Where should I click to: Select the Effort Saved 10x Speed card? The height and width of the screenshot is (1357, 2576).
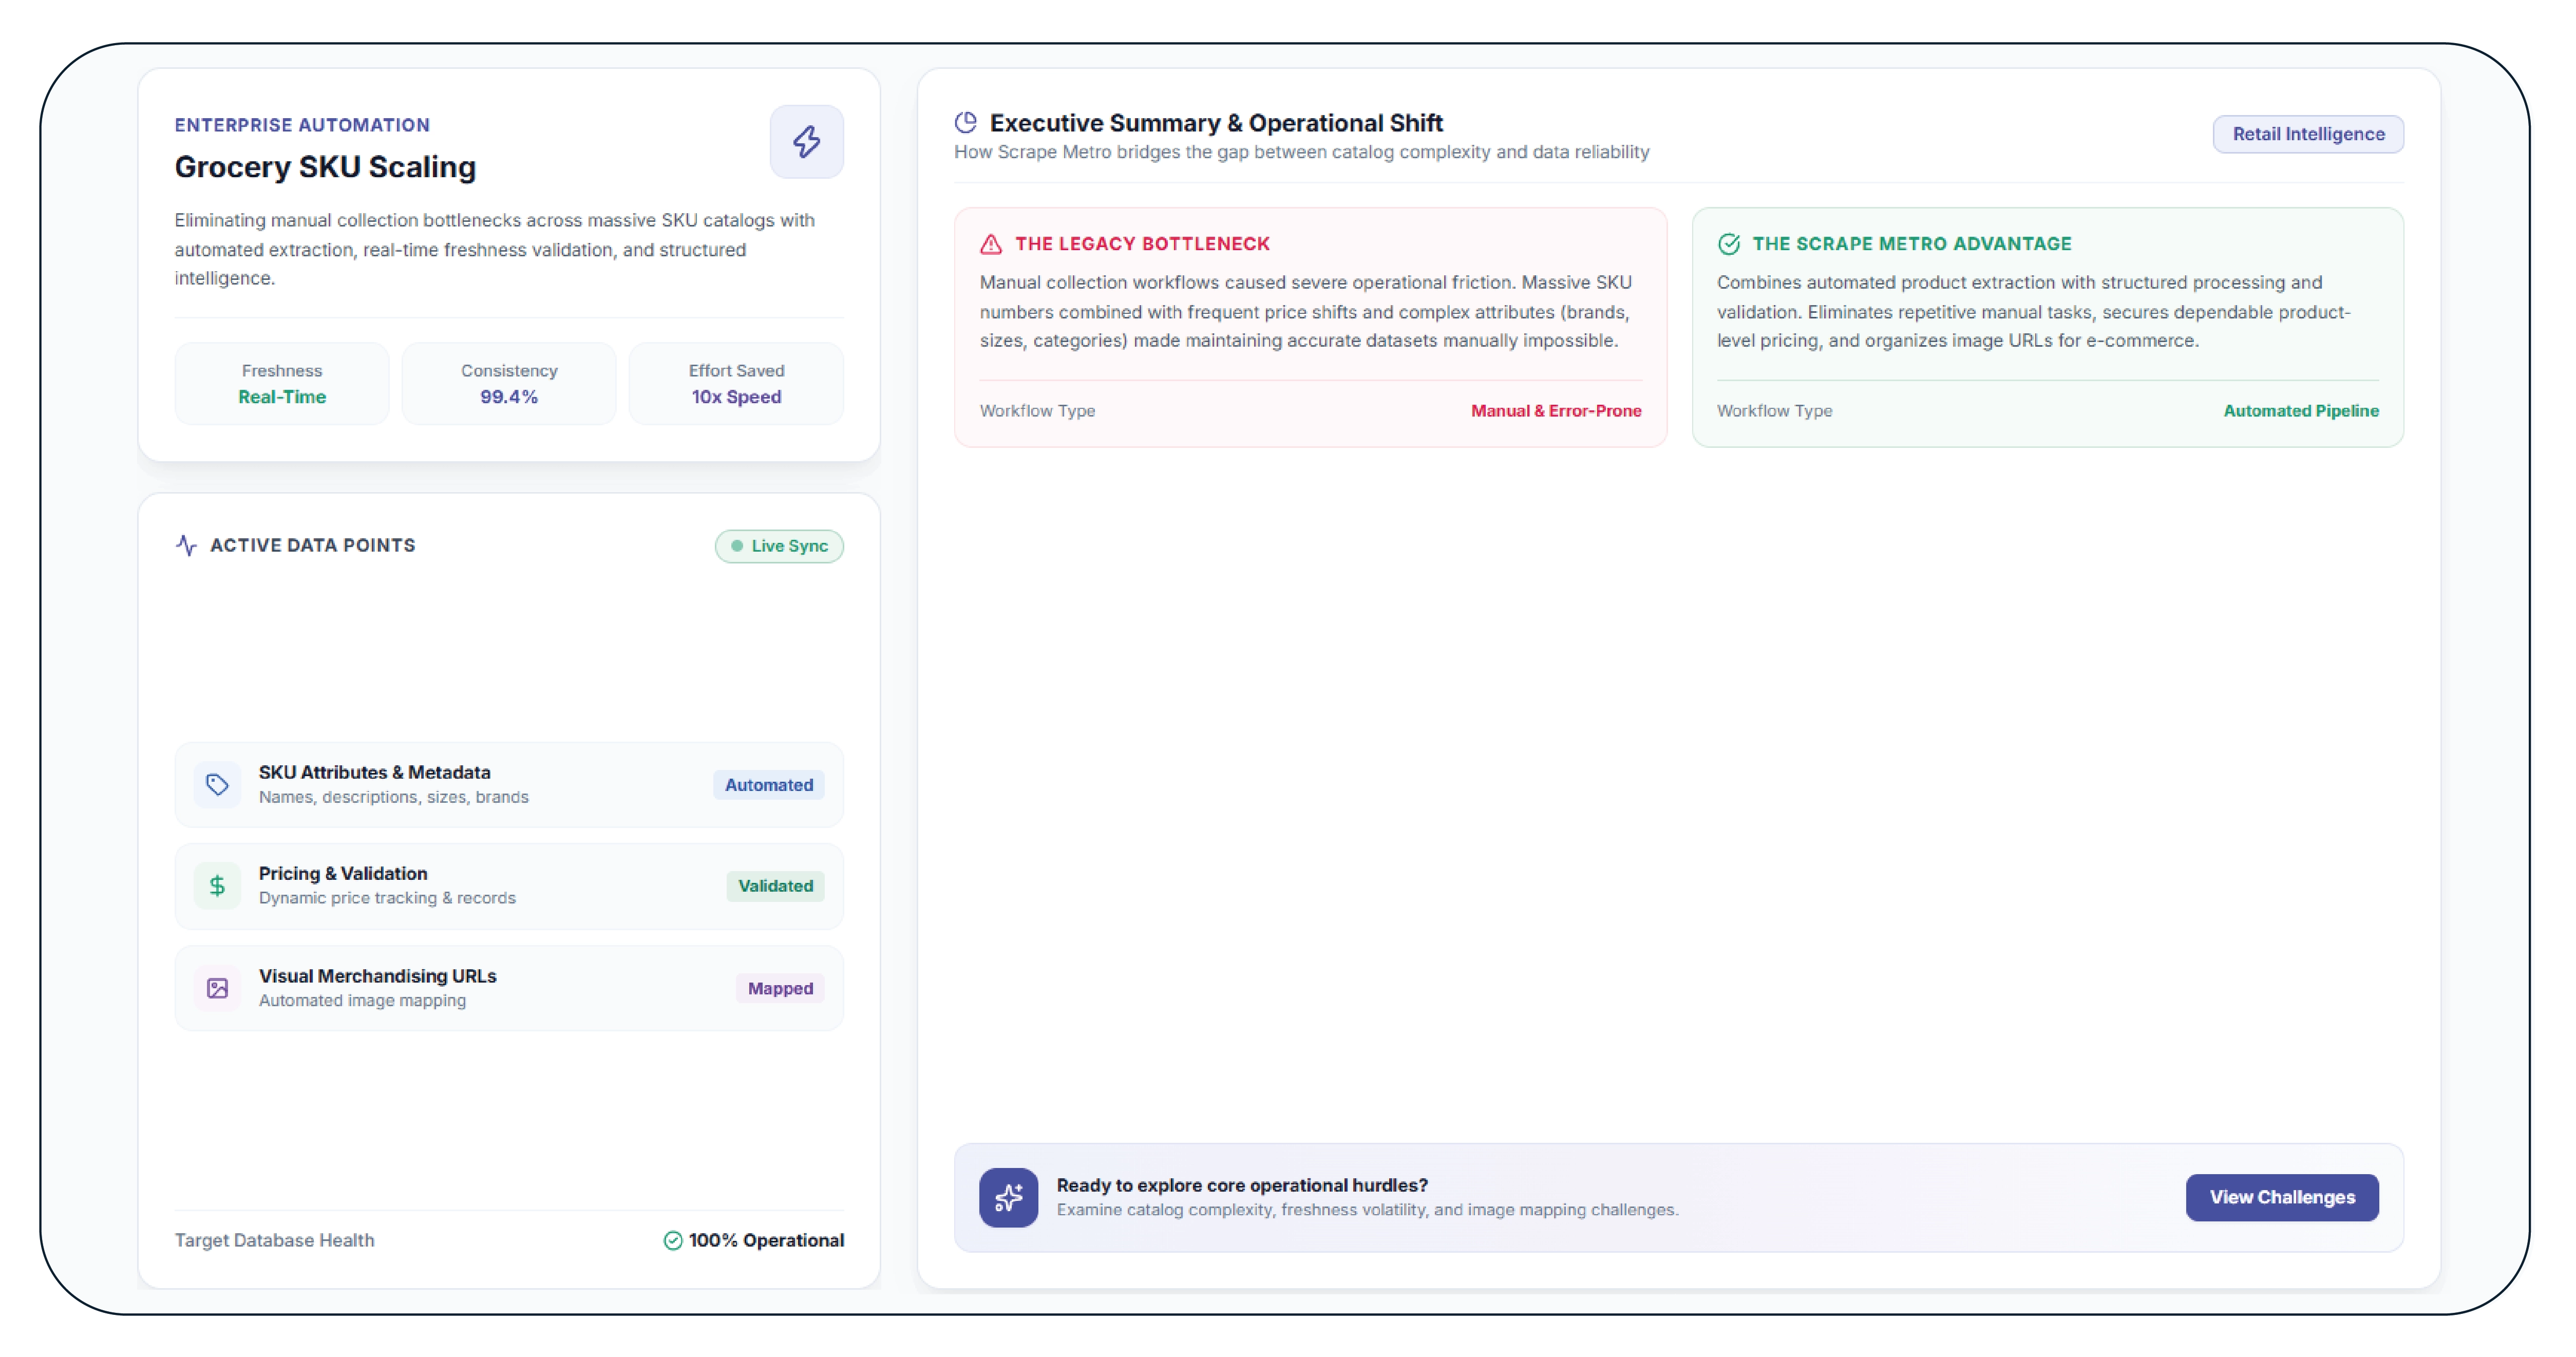point(736,384)
